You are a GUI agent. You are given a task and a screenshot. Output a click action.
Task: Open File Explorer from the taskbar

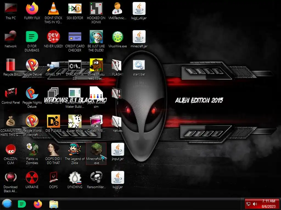coord(54,204)
